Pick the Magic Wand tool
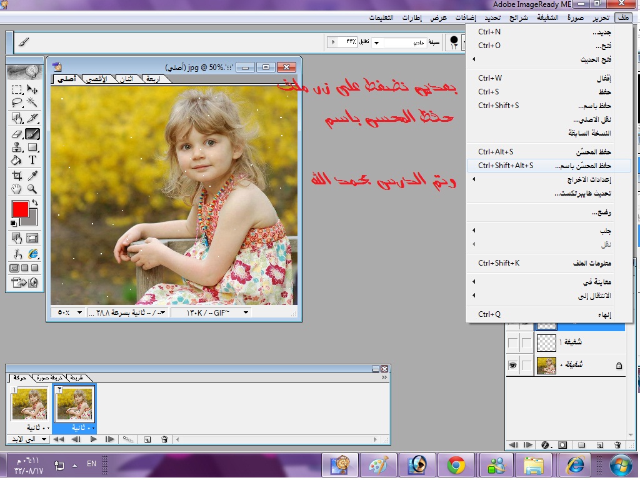Screen dimensions: 640x480 click(x=32, y=102)
